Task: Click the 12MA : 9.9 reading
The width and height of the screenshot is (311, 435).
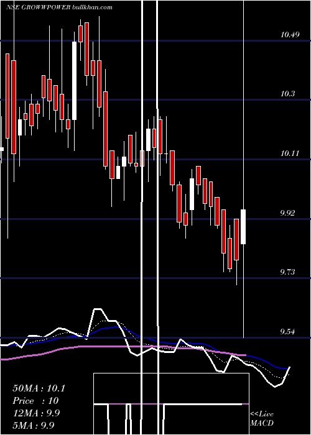Action: click(x=37, y=413)
